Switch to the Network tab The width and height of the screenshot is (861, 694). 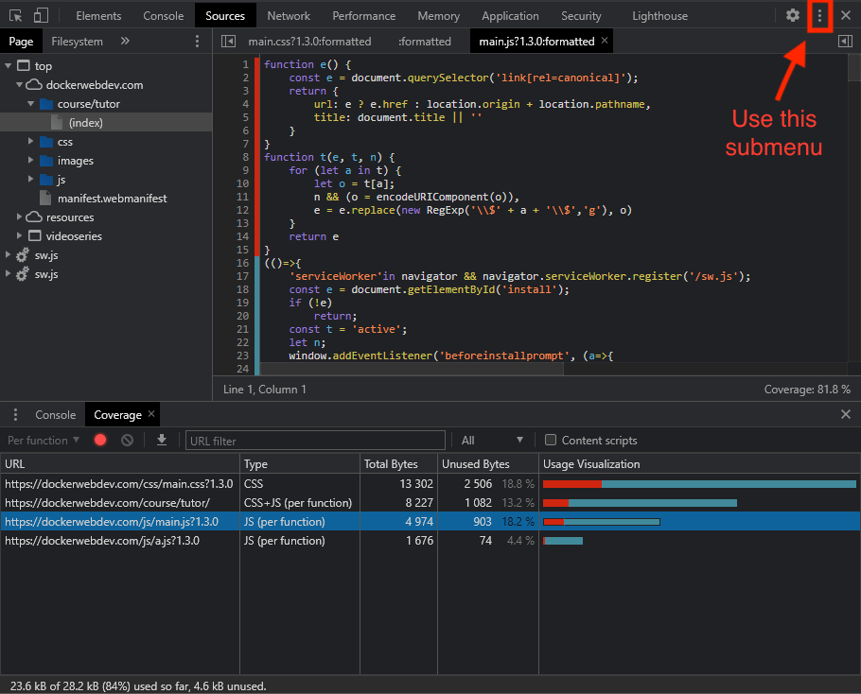289,15
